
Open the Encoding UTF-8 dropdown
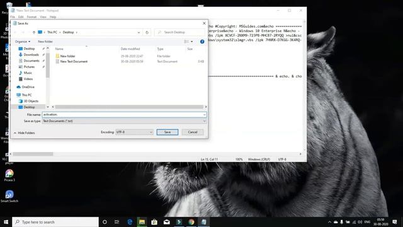pyautogui.click(x=134, y=132)
